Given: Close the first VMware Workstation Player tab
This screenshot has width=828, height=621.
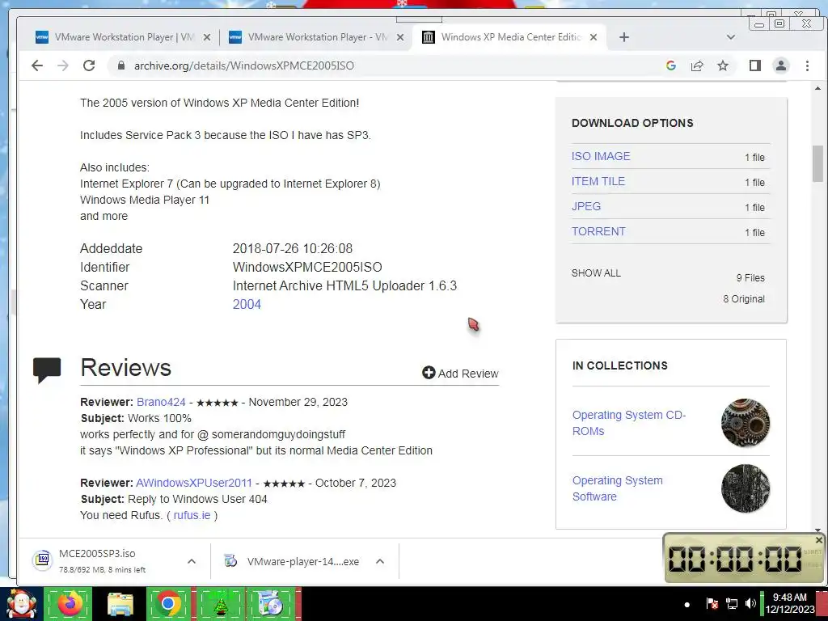Looking at the screenshot, I should click(207, 37).
